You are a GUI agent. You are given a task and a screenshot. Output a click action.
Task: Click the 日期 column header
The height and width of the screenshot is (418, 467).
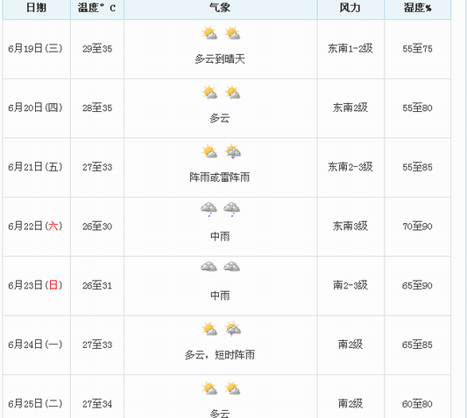pos(36,8)
